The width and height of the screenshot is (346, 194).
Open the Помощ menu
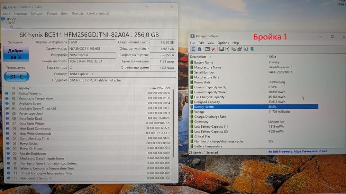tap(77, 14)
